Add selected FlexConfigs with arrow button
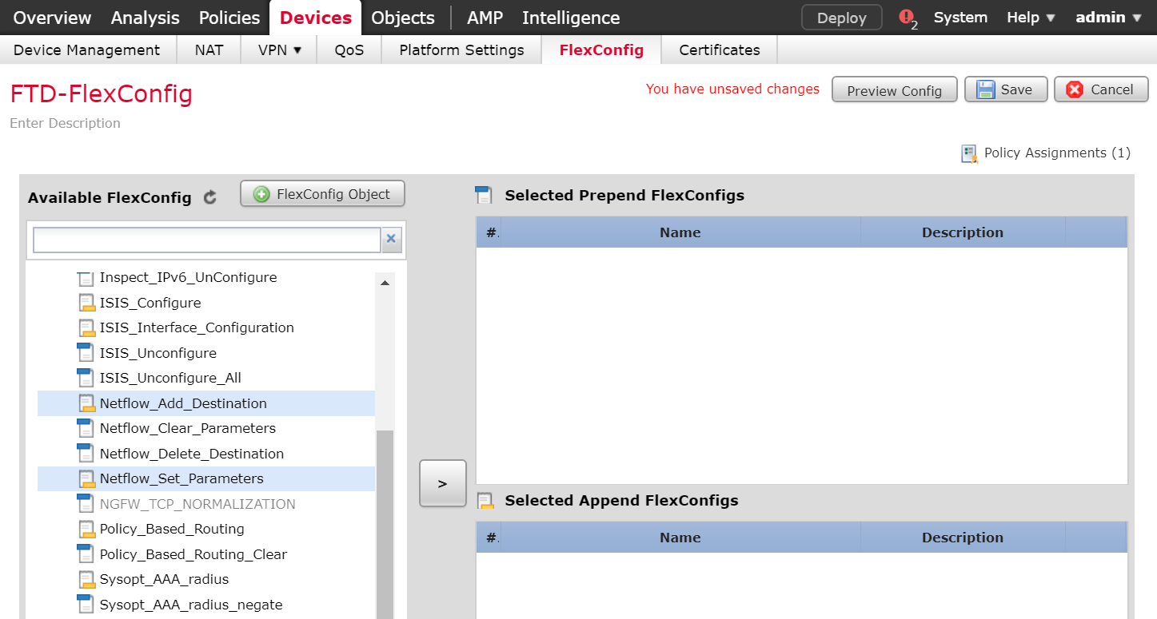 click(x=443, y=483)
